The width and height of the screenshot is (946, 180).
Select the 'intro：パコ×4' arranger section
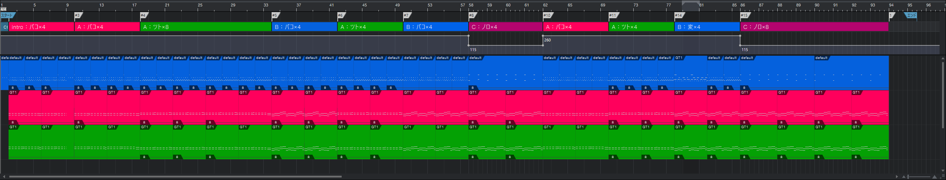click(x=41, y=27)
